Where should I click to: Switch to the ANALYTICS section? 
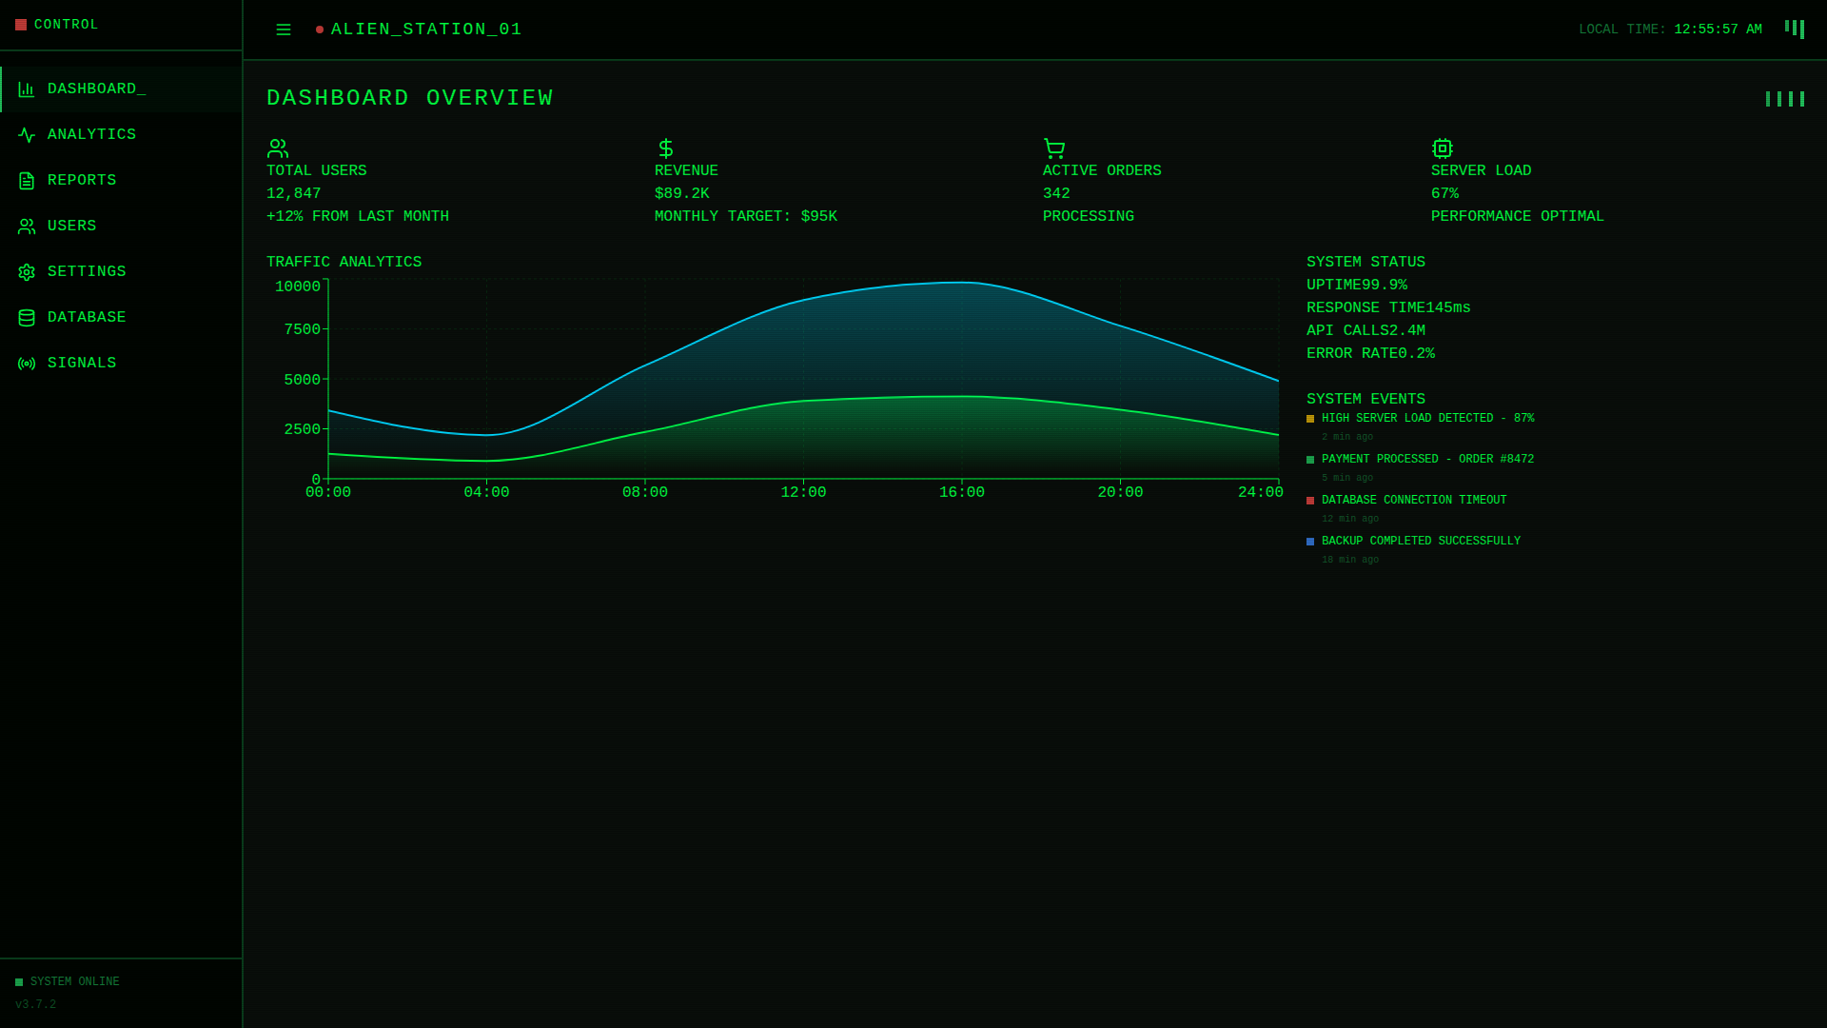(91, 134)
